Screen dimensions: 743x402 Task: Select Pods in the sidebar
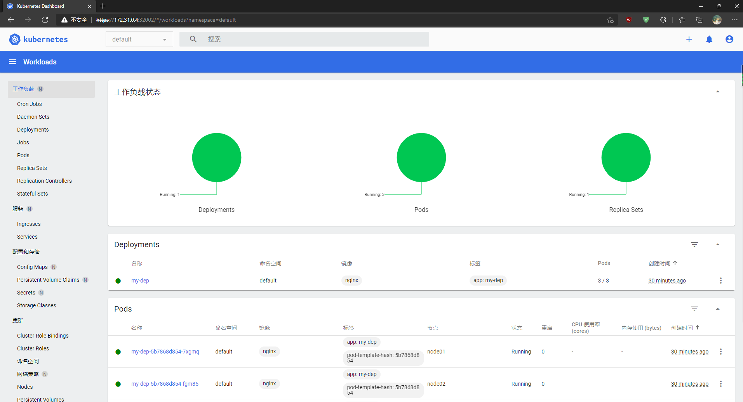click(x=23, y=155)
